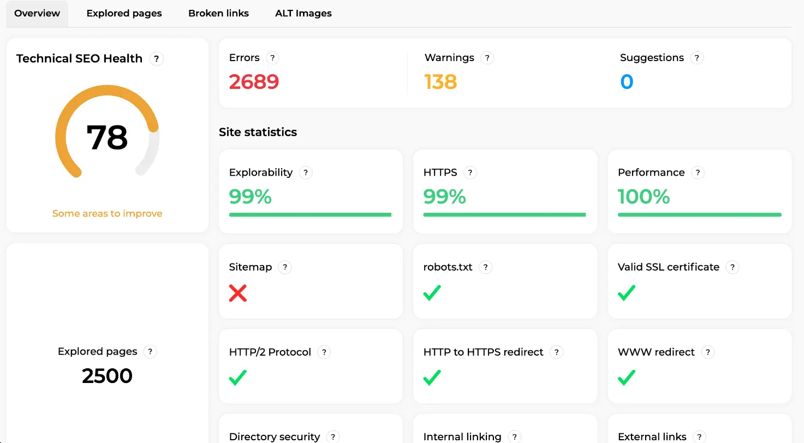Screen dimensions: 804x443
Task: Click the External links help icon
Action: pos(699,437)
